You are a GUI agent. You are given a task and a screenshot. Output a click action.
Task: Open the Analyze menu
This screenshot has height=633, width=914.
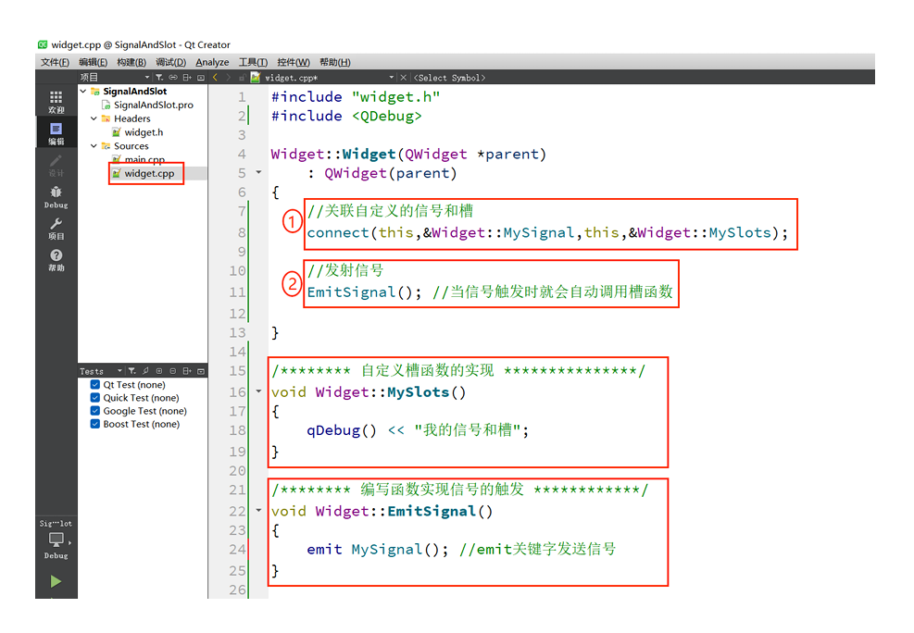point(212,61)
